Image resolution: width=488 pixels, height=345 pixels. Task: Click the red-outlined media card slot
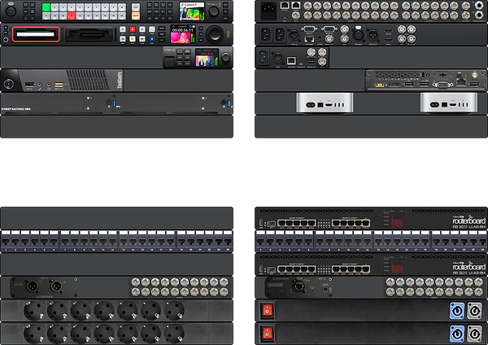36,34
